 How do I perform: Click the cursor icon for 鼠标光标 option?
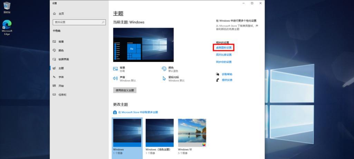[164, 78]
